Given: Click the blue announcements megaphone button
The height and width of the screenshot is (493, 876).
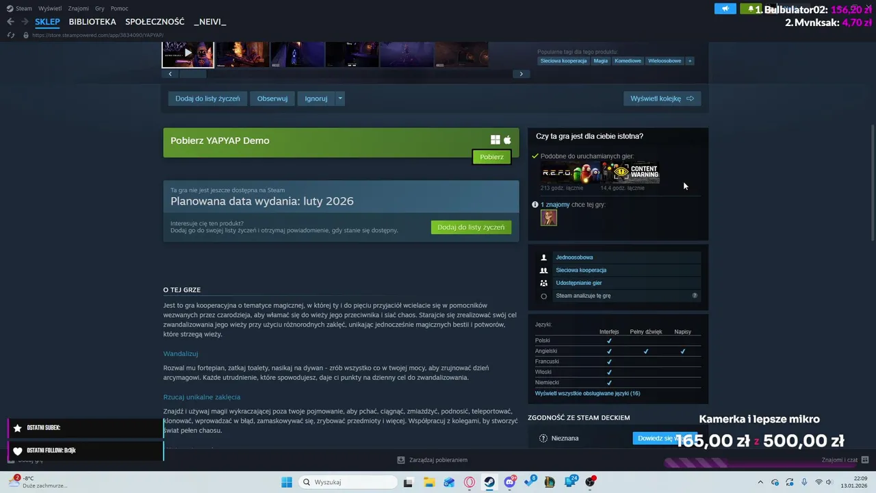Looking at the screenshot, I should click(x=725, y=9).
